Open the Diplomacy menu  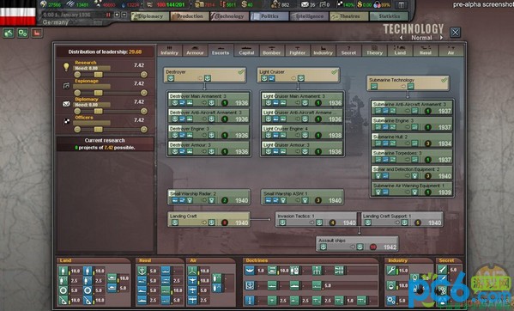click(x=150, y=16)
